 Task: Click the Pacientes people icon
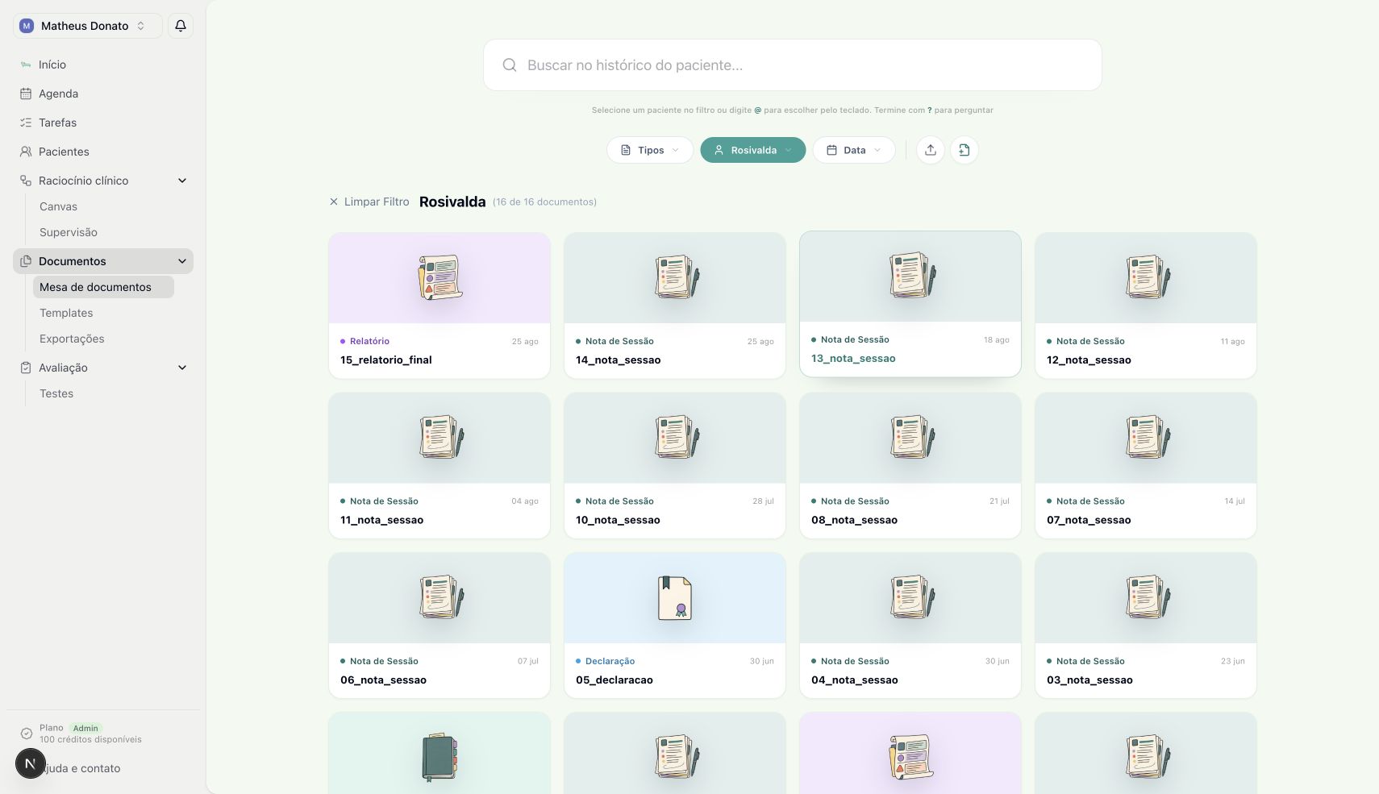[x=26, y=152]
